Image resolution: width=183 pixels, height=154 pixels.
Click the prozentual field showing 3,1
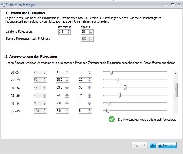pos(63,32)
